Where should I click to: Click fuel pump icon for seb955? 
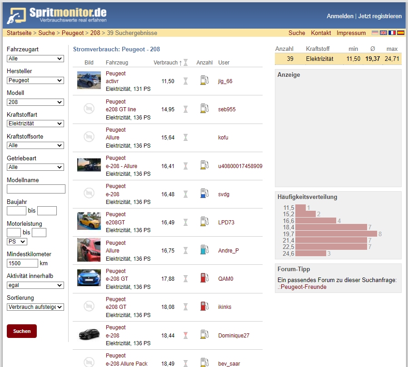[204, 109]
